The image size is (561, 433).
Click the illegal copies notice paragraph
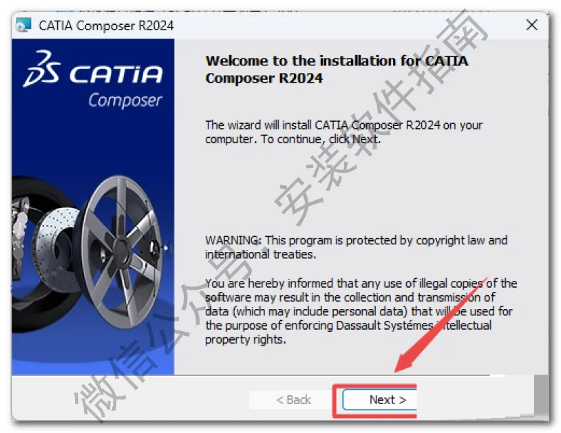361,311
